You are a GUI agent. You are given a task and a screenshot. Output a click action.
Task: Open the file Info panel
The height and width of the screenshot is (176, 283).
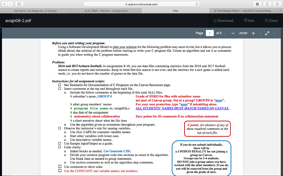[x=249, y=20]
